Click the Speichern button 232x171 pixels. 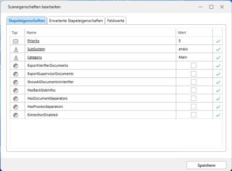pos(206,165)
